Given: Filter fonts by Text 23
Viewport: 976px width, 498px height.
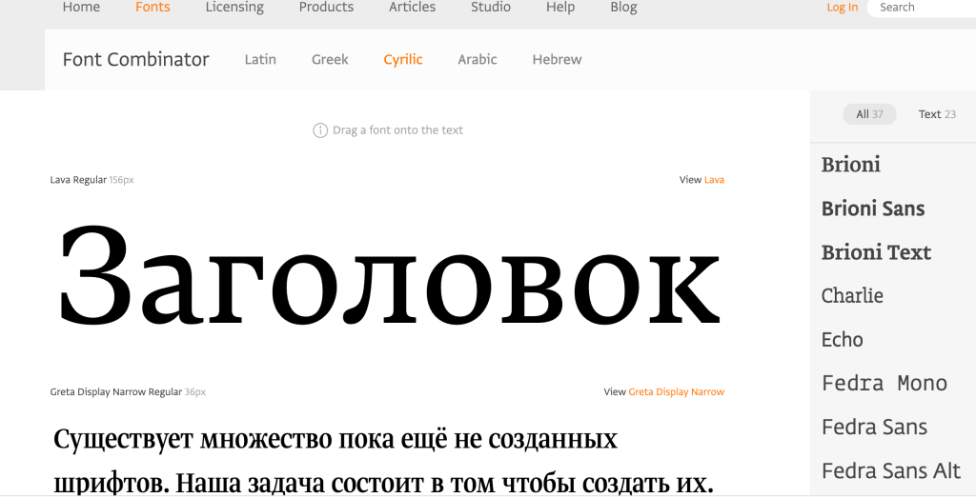Looking at the screenshot, I should 937,114.
